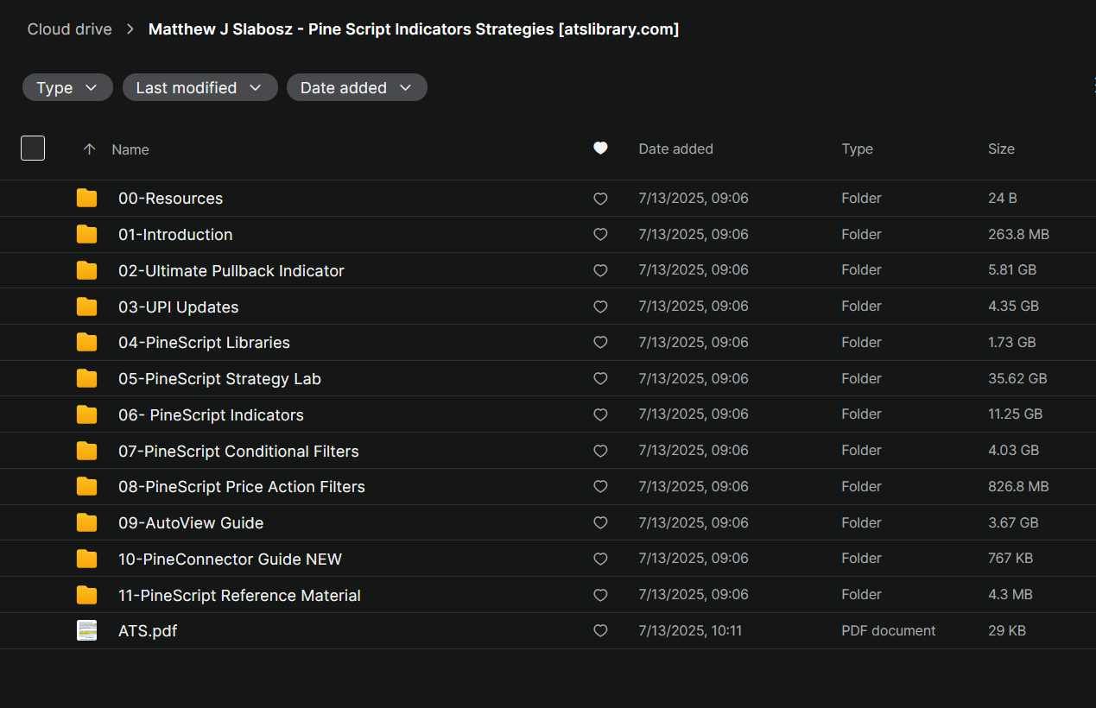Open 02-Ultimate Pullback Indicator folder name

point(231,271)
